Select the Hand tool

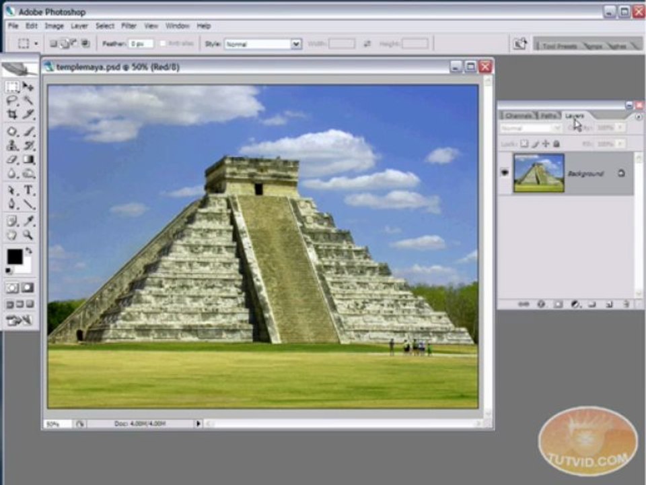point(12,236)
